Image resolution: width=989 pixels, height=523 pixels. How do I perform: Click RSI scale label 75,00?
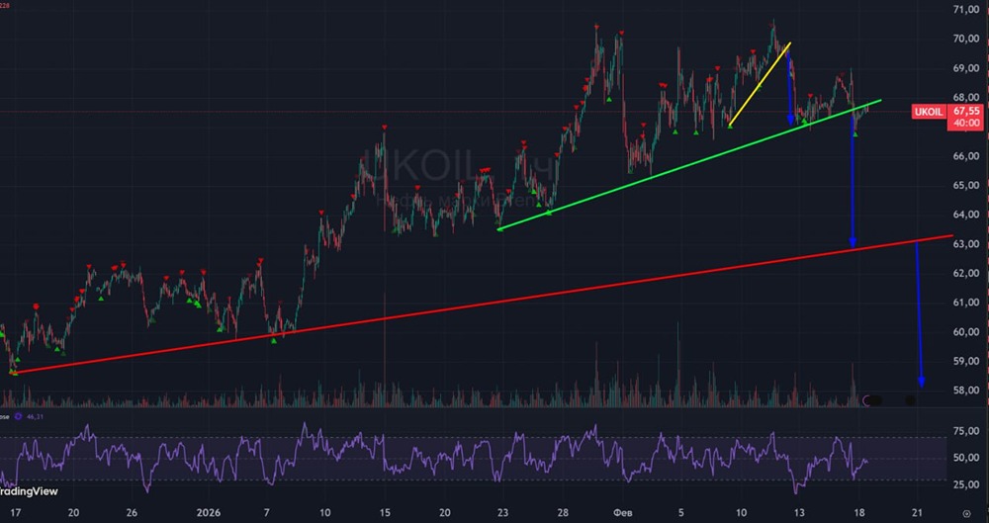[x=966, y=431]
